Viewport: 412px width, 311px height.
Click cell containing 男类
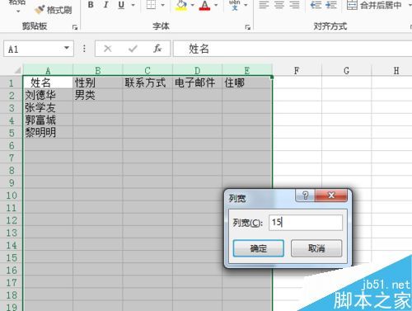(98, 95)
